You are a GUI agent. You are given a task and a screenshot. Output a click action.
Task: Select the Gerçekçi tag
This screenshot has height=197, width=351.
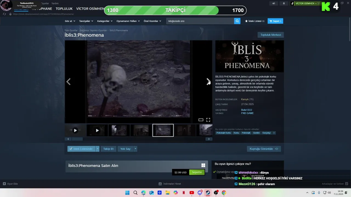pos(266,133)
